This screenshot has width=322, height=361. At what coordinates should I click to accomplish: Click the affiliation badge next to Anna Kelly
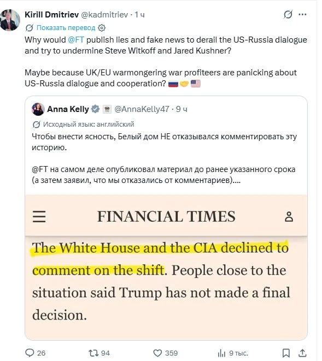click(x=107, y=109)
